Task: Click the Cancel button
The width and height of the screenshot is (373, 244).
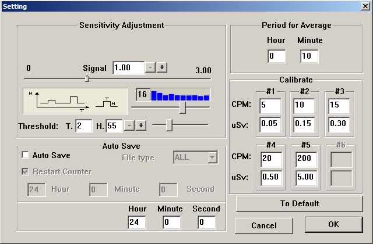Action: point(263,225)
